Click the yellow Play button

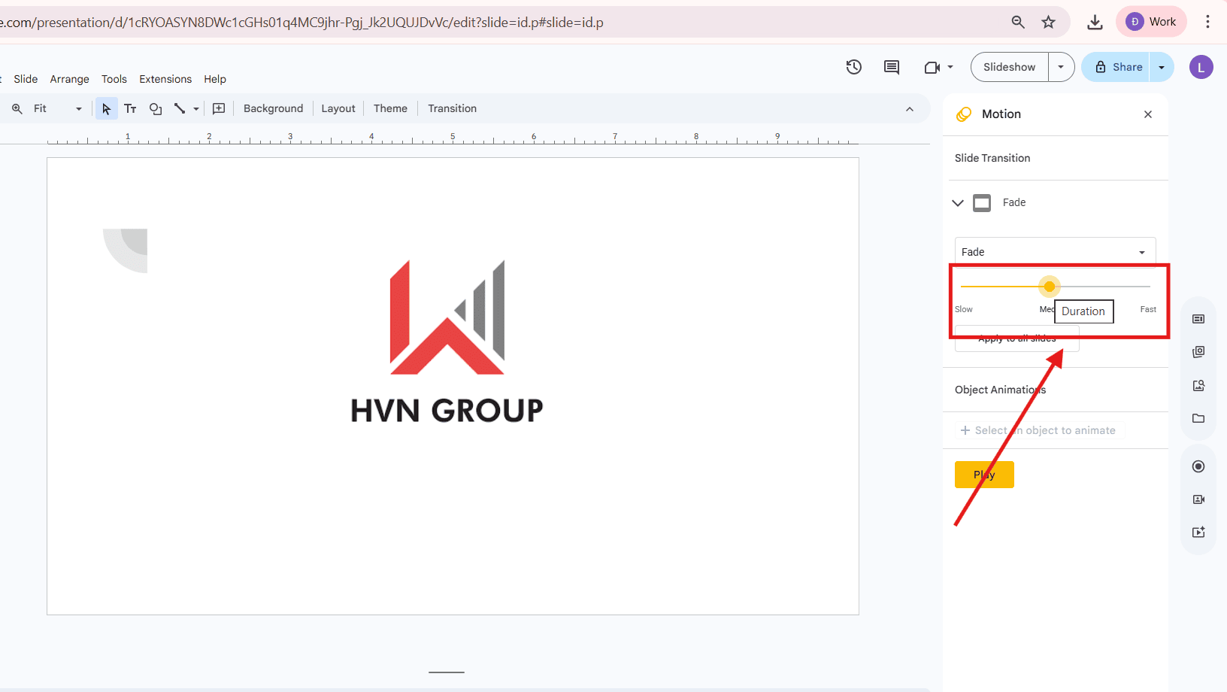pyautogui.click(x=984, y=475)
